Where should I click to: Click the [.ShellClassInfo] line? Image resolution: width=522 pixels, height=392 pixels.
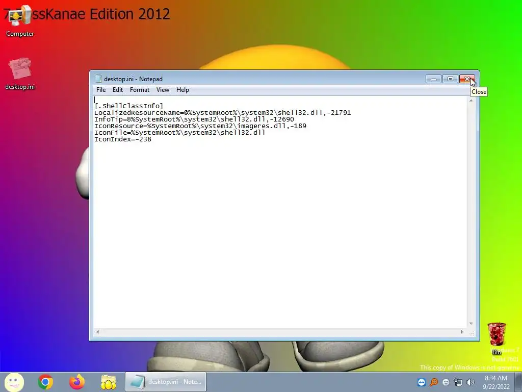coord(129,106)
